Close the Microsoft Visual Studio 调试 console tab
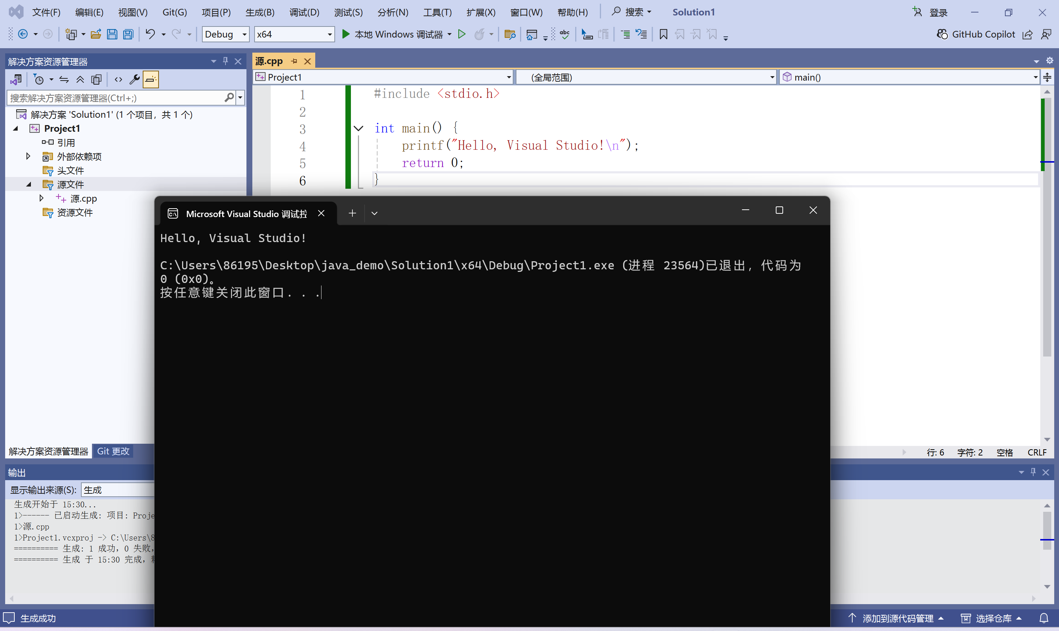 tap(321, 213)
